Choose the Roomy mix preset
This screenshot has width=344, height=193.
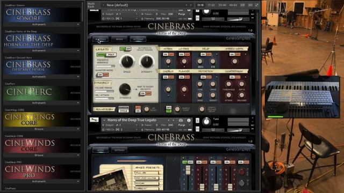pyautogui.click(x=147, y=183)
